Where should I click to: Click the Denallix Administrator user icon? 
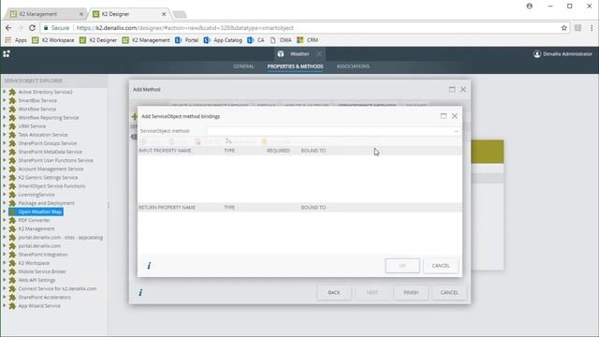click(x=537, y=54)
